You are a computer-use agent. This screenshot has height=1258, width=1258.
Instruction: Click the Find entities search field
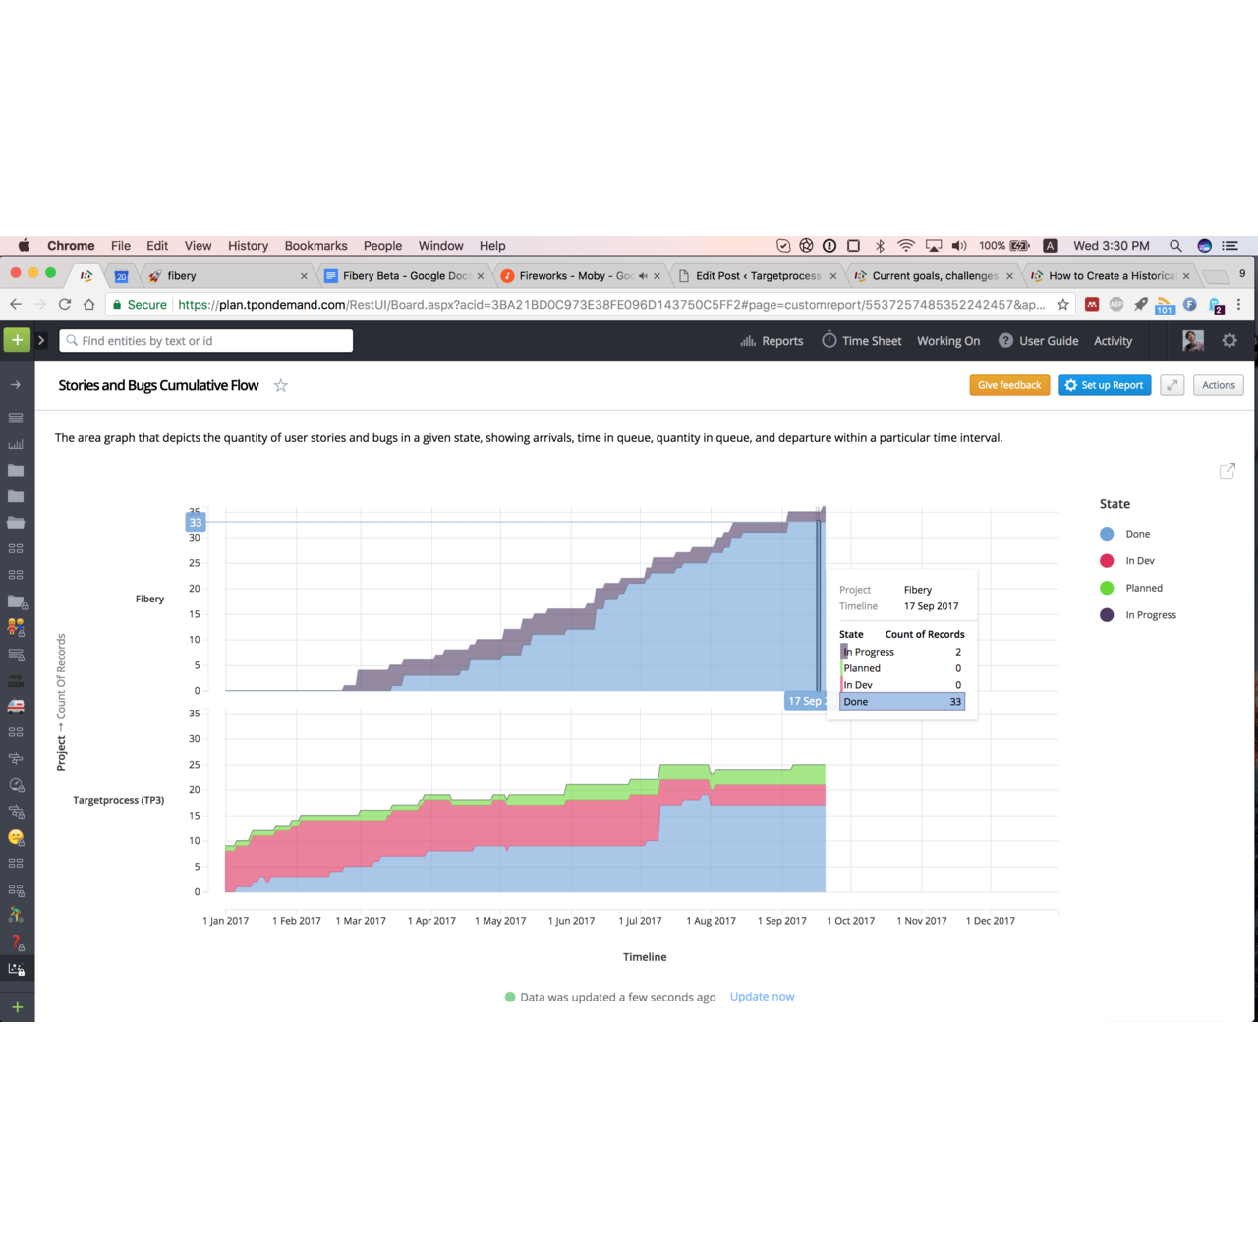pyautogui.click(x=206, y=341)
